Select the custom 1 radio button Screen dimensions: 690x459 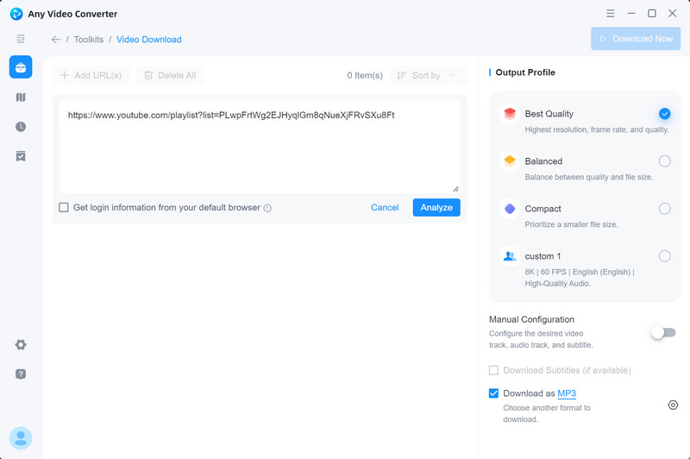click(x=664, y=256)
